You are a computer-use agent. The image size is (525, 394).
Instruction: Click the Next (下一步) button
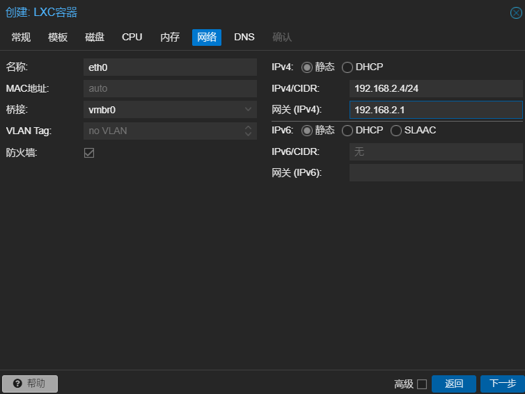[502, 384]
